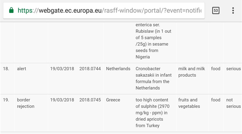This screenshot has height=134, width=242.
Task: Select the Greece country cell in row 19
Action: [113, 100]
